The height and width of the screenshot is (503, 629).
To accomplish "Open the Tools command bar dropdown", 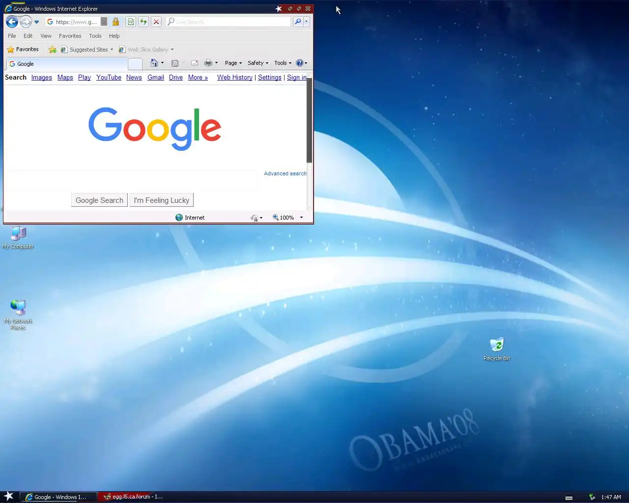I will pos(283,63).
